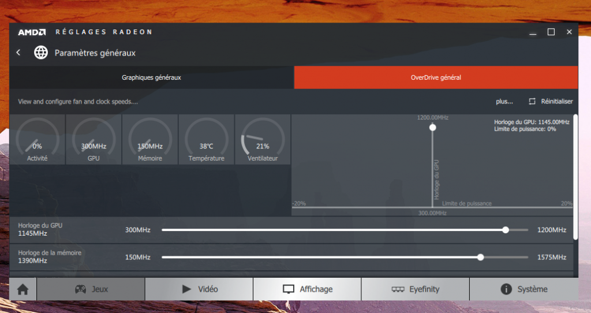The width and height of the screenshot is (591, 313).
Task: Click the '-20%' graph axis label
Action: pos(300,204)
